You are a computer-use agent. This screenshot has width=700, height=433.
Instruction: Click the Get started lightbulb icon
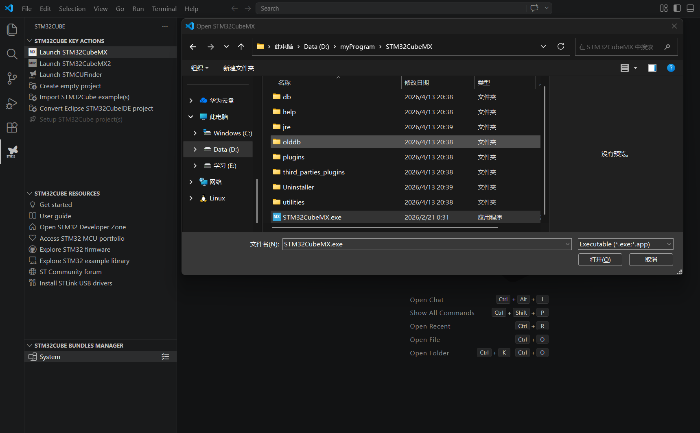[33, 205]
